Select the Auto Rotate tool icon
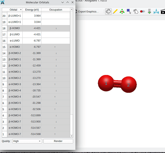The image size is (165, 153). [143, 11]
